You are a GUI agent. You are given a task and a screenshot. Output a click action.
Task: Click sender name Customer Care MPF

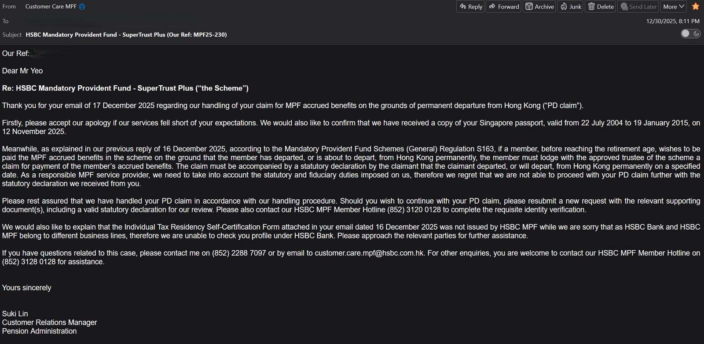[x=51, y=7]
